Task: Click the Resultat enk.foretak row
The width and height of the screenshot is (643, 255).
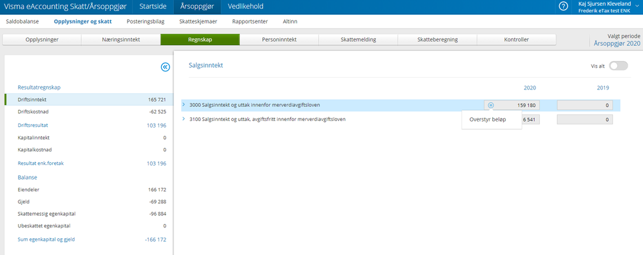Action: pos(88,163)
